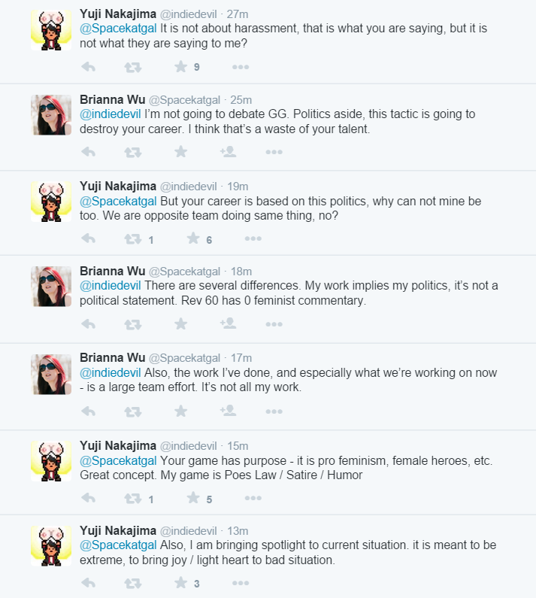The image size is (536, 598).
Task: Retweet Yuji's 15m Poes Law tweet
Action: pyautogui.click(x=132, y=498)
